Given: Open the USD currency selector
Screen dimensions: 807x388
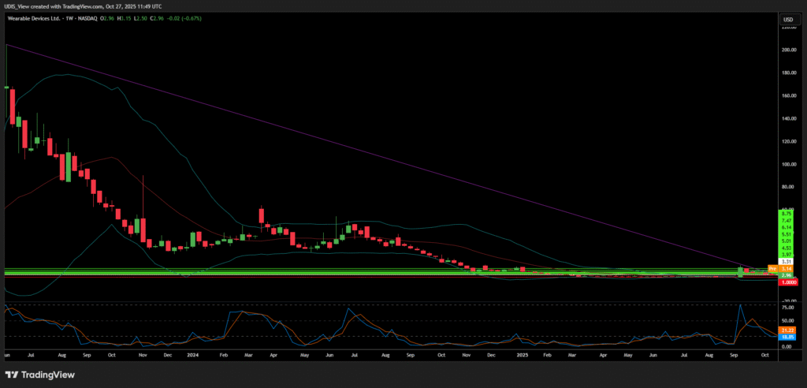Looking at the screenshot, I should [787, 19].
